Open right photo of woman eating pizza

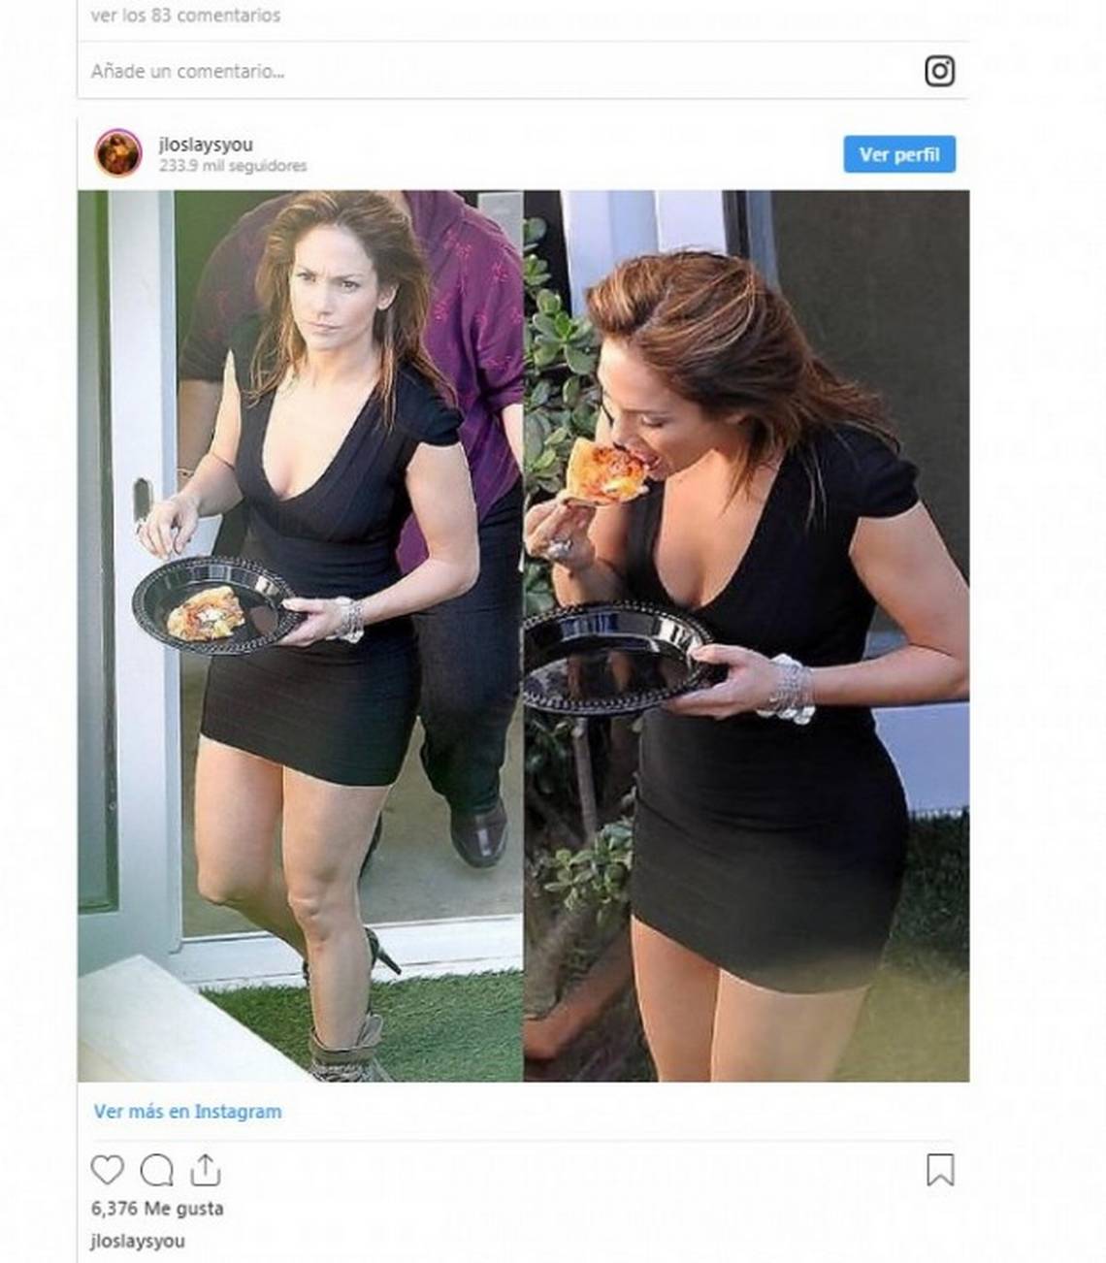747,635
